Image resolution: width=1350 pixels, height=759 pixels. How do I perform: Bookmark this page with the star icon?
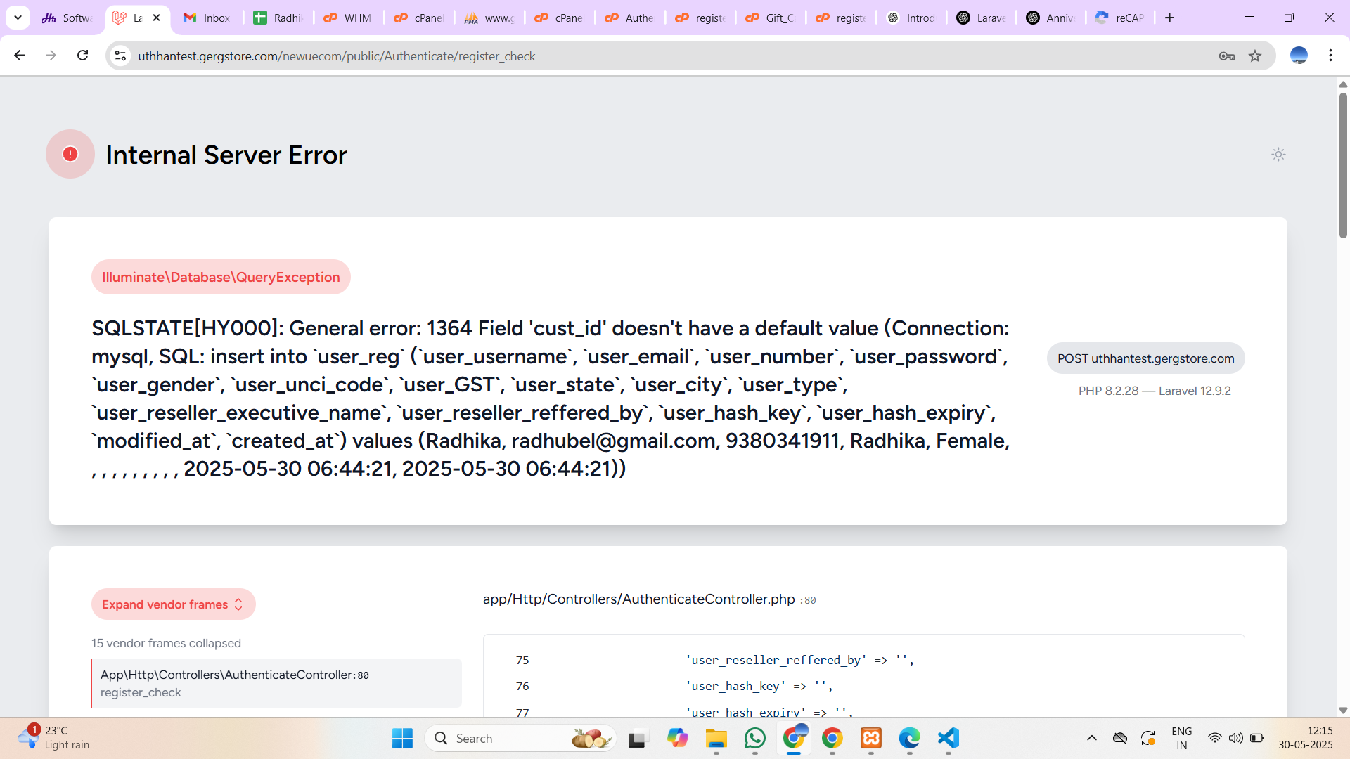1255,56
